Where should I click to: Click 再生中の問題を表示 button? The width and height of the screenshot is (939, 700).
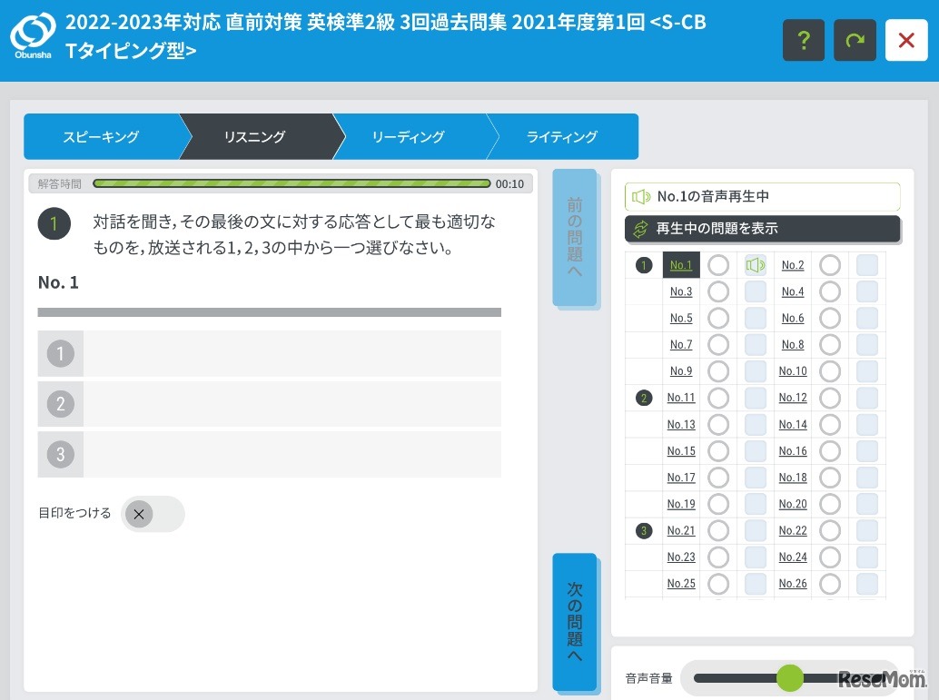[x=762, y=229]
